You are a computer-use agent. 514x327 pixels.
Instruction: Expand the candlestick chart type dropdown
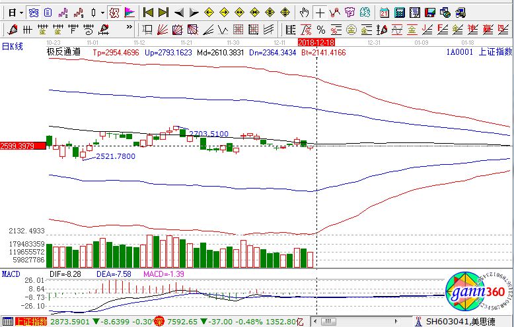[101, 13]
